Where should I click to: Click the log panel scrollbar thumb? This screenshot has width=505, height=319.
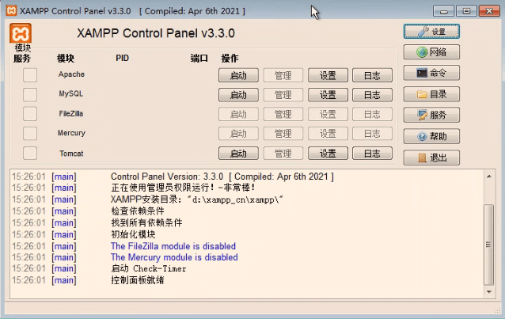[489, 245]
